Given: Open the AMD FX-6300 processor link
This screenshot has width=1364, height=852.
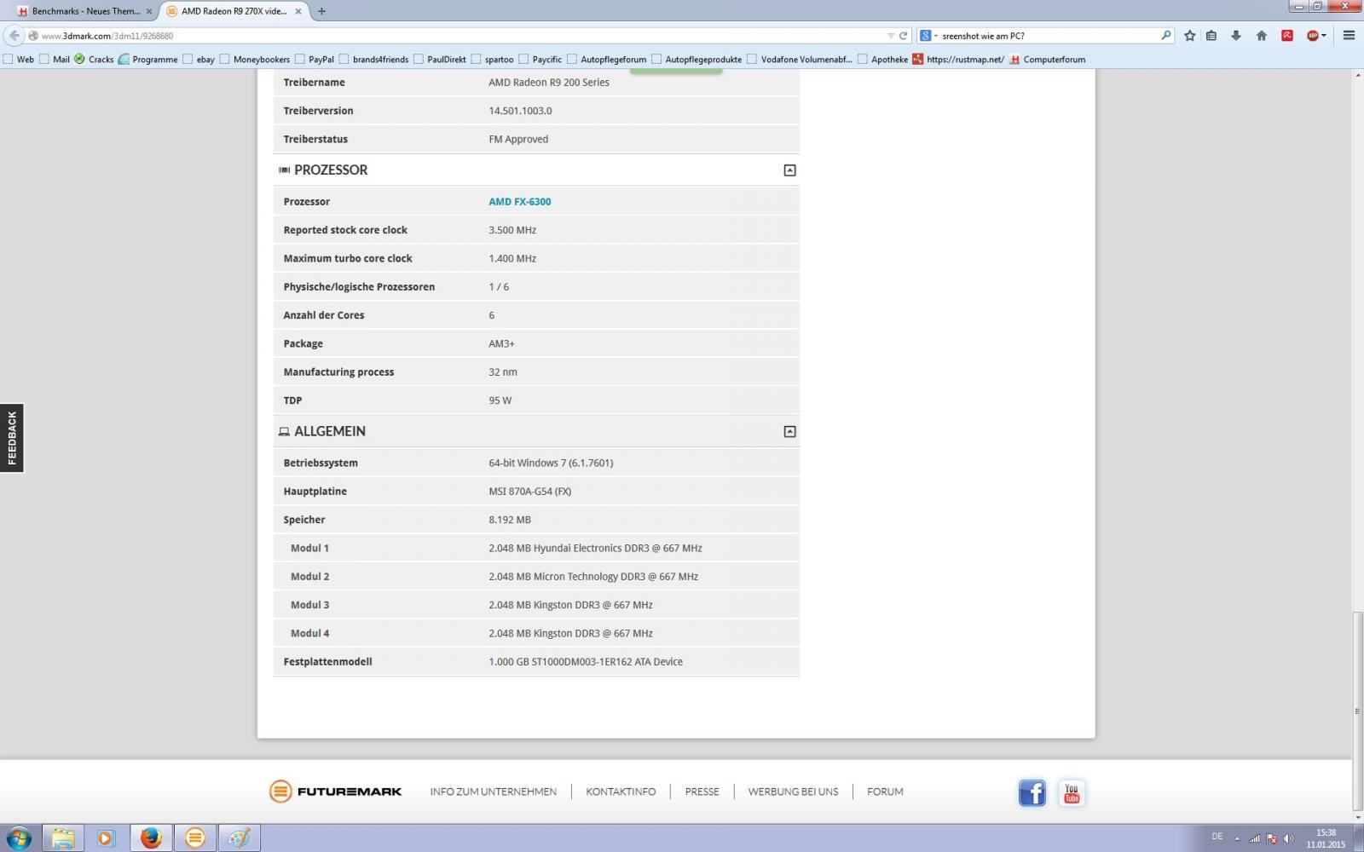Looking at the screenshot, I should [519, 202].
